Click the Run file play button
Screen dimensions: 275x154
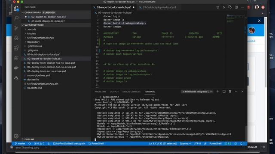point(224,7)
